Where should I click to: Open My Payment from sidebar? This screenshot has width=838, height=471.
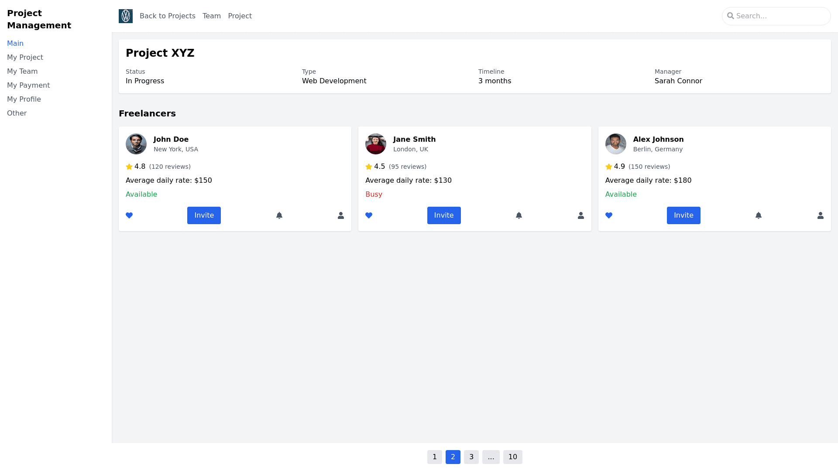pos(28,85)
